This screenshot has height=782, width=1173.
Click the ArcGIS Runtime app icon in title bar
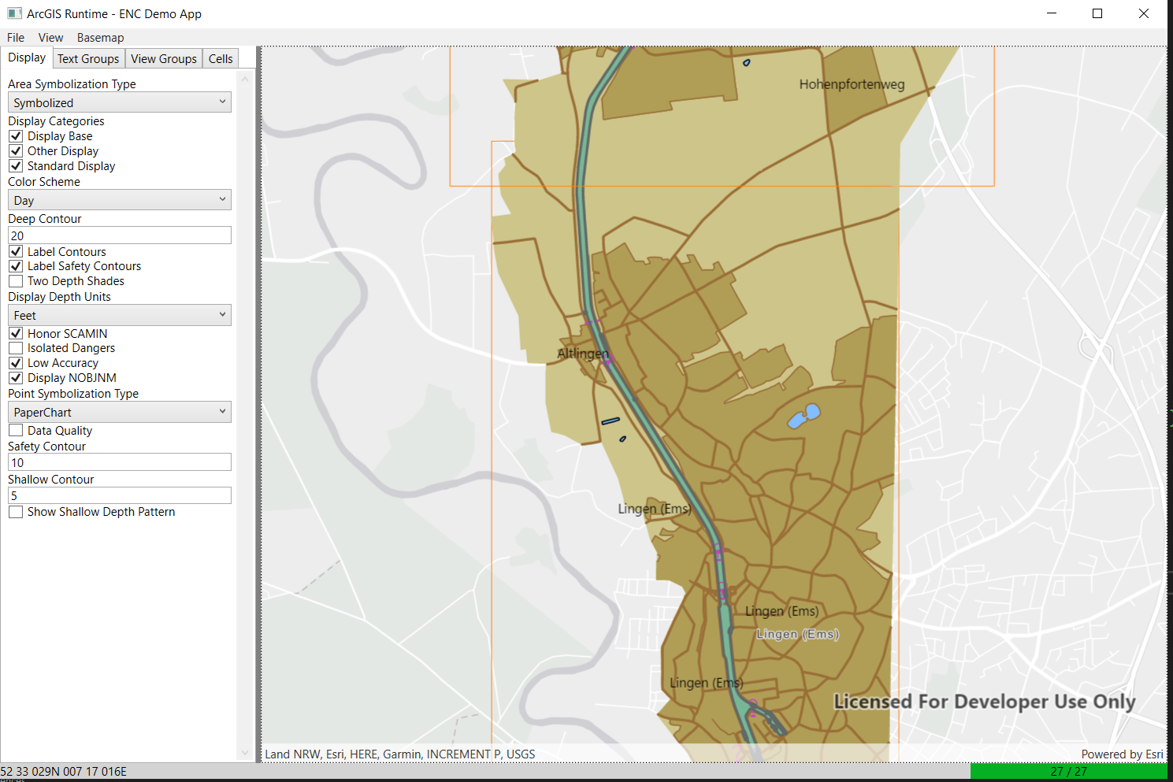[x=14, y=13]
